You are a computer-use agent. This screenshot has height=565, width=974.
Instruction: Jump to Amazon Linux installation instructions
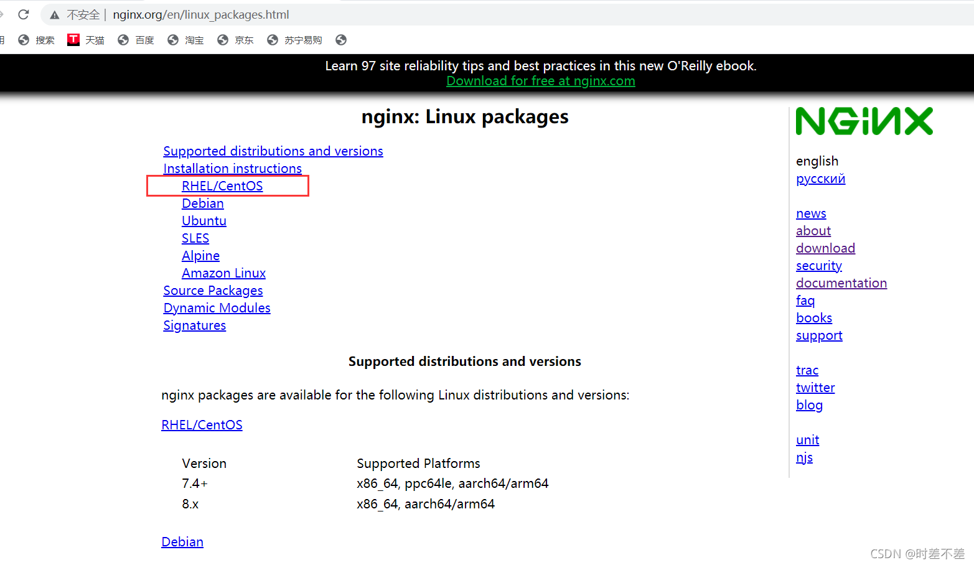click(223, 273)
